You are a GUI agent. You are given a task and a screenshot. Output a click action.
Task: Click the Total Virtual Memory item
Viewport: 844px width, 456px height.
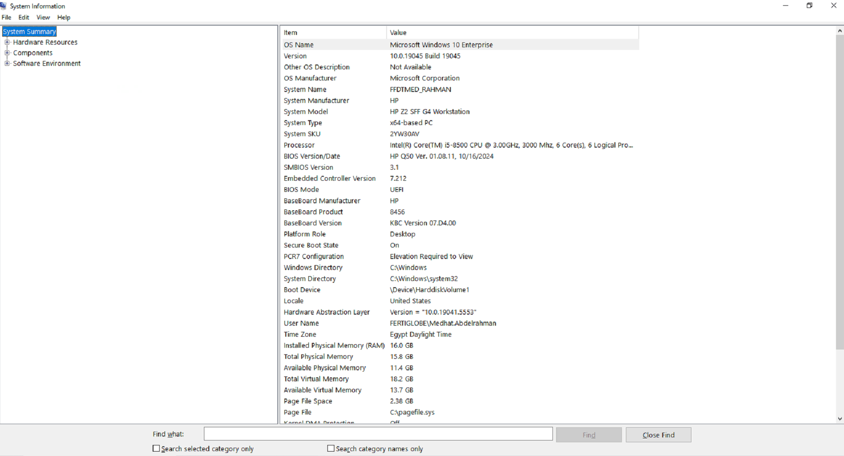click(316, 379)
